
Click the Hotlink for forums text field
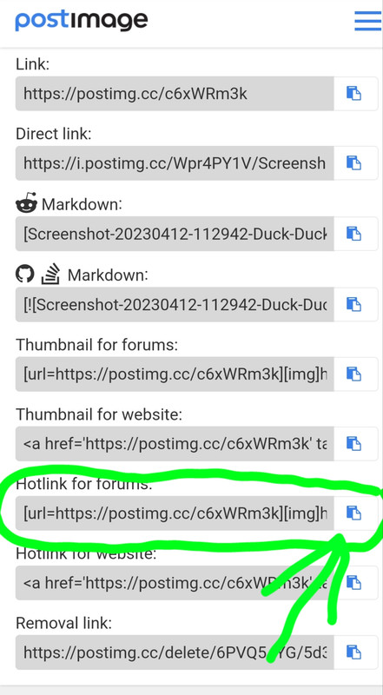(x=175, y=513)
